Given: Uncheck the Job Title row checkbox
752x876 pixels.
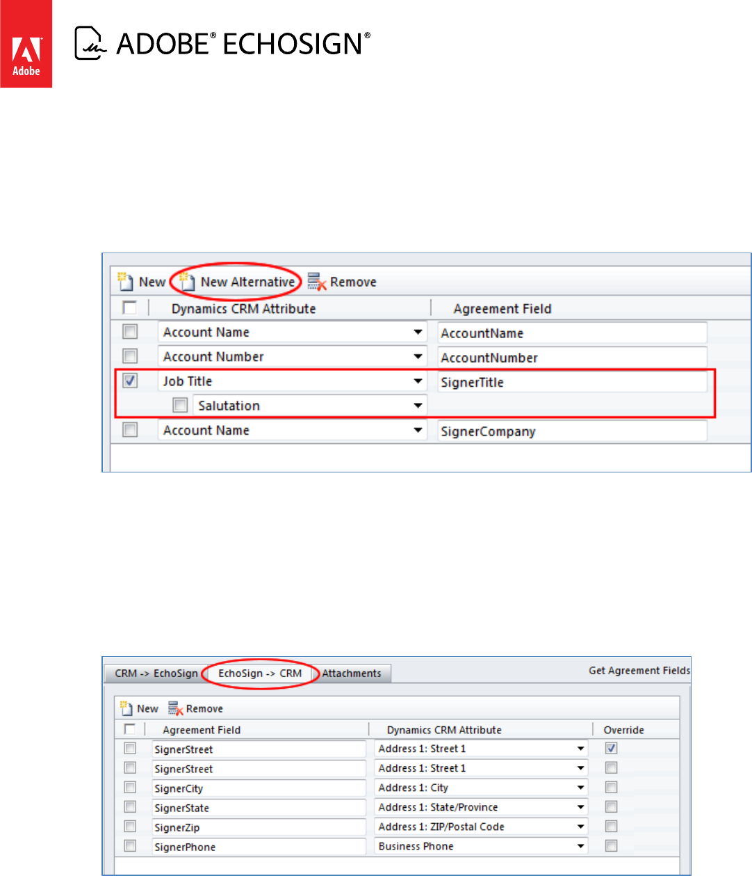Looking at the screenshot, I should point(130,381).
